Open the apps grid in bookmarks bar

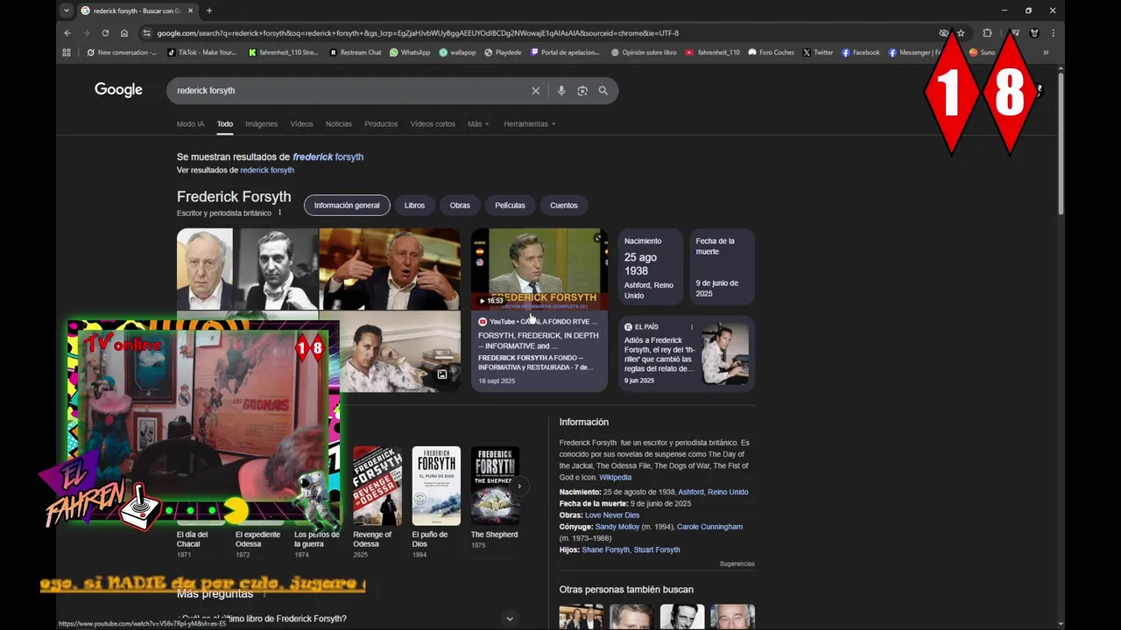[67, 52]
